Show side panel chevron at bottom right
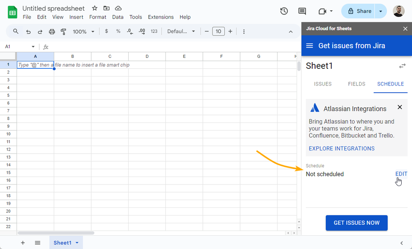Viewport: 412px width, 249px height. [402, 243]
